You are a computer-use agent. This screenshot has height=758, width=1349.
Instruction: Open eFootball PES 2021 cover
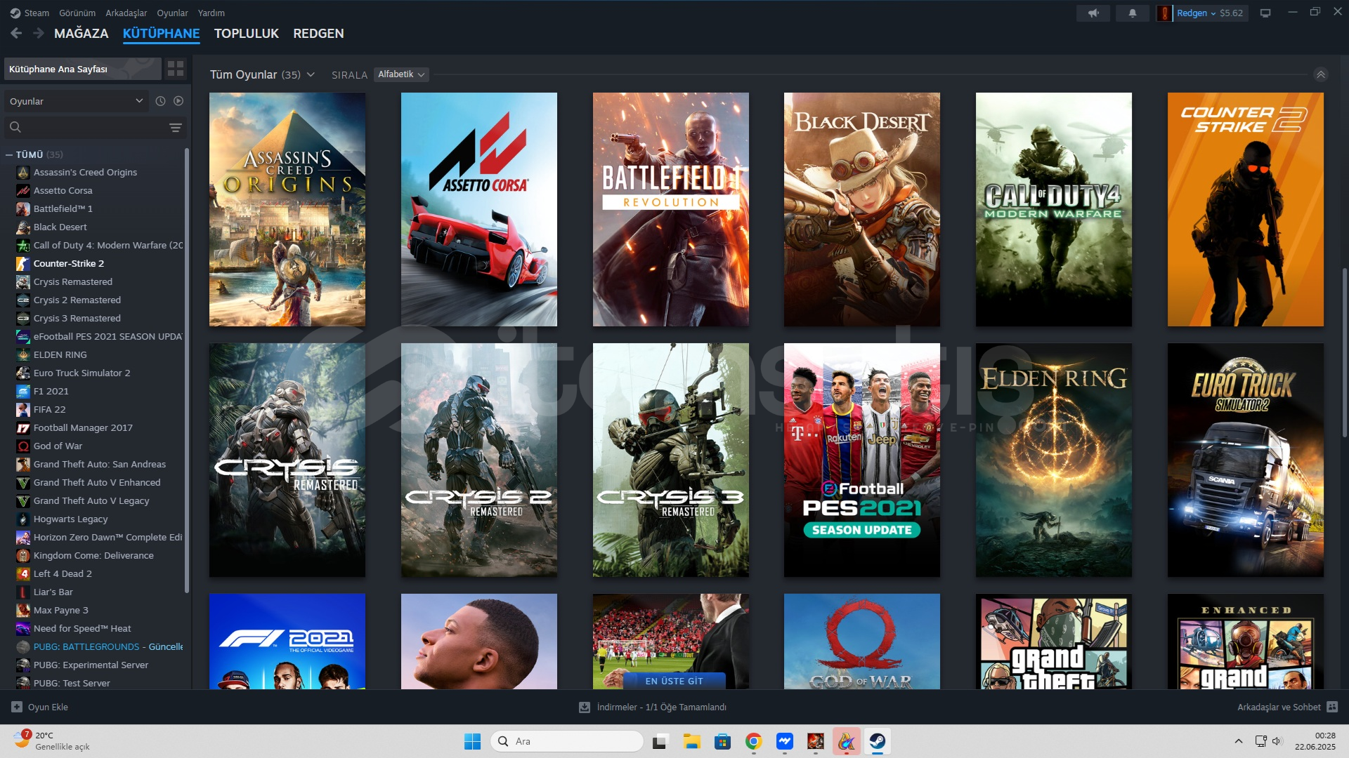coord(862,460)
